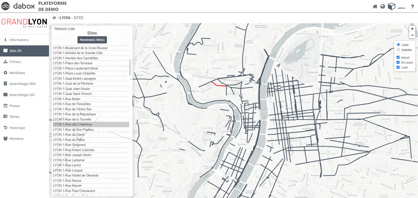This screenshot has width=418, height=198.
Task: Open the Historique menu item
Action: [24, 128]
